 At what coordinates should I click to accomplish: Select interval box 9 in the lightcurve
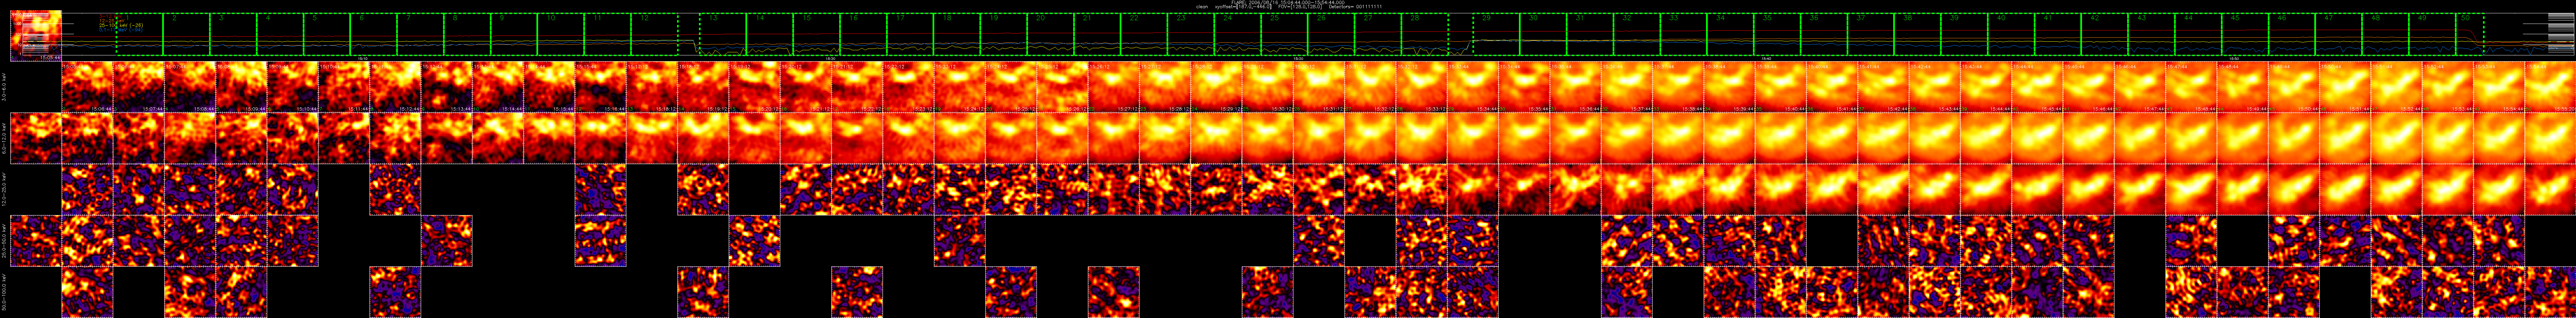click(x=514, y=34)
